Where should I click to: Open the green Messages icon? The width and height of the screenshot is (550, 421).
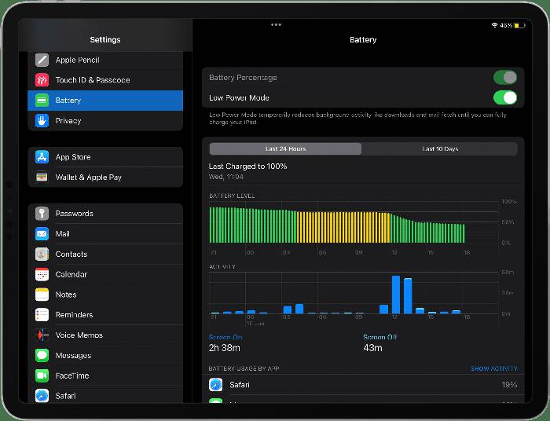[42, 355]
